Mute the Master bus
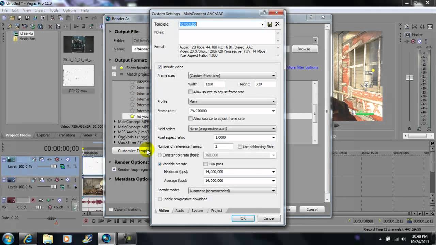Viewport: 436px width, 245px height. click(x=419, y=41)
